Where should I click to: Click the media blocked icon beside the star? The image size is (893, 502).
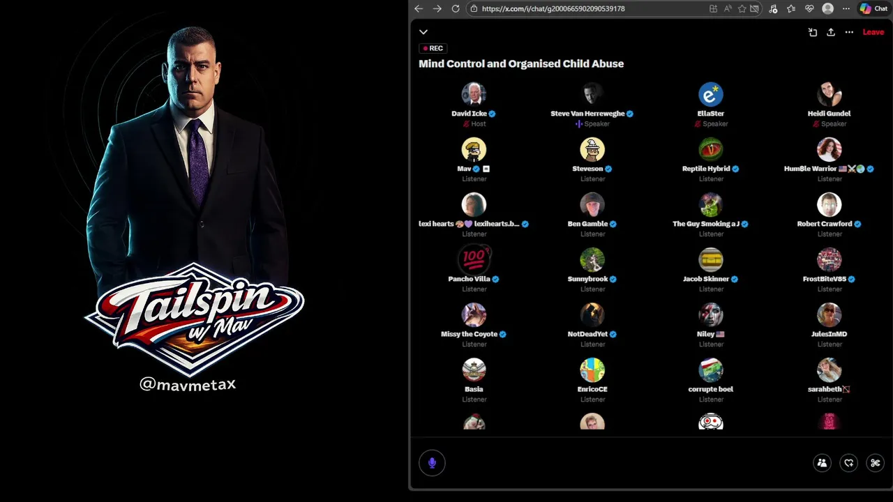click(x=754, y=8)
